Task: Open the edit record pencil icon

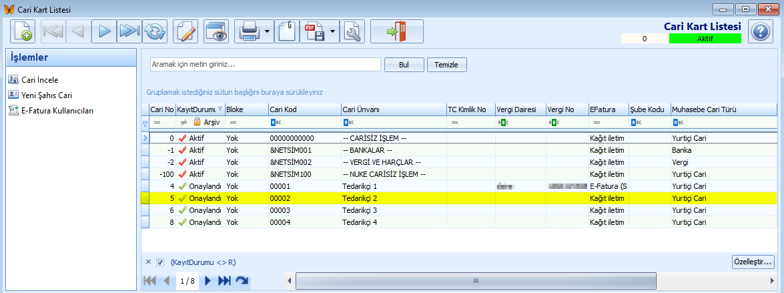Action: pos(185,31)
